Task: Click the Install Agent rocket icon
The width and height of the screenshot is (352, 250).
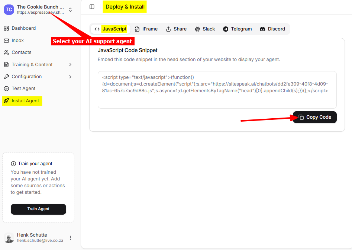Action: [x=6, y=100]
